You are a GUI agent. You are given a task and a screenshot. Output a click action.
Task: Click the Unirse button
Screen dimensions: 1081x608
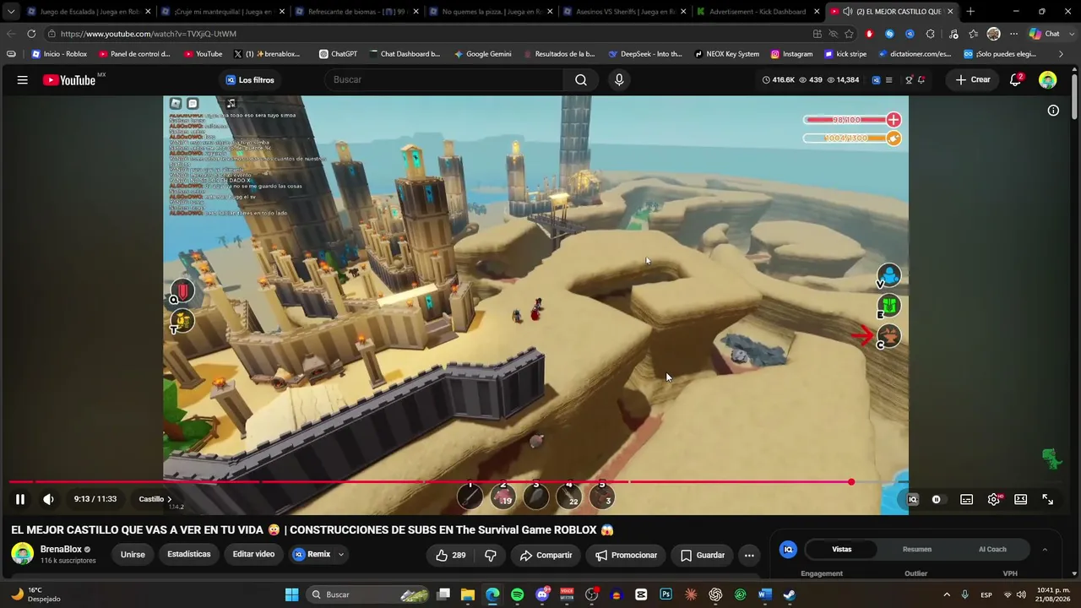pos(133,555)
